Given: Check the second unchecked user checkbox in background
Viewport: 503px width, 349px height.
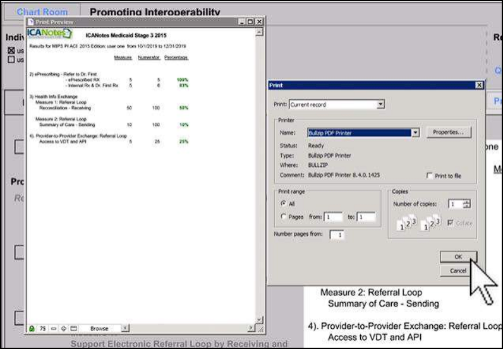Looking at the screenshot, I should (11, 59).
